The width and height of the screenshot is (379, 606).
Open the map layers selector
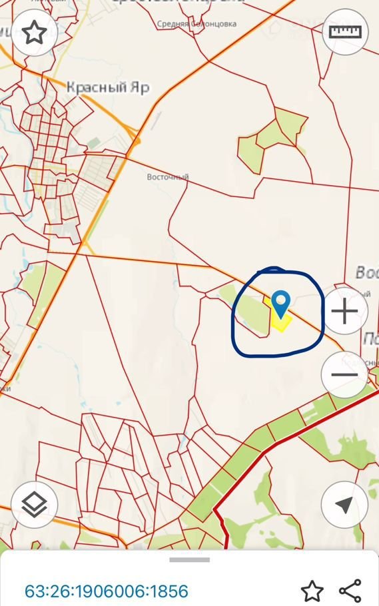click(x=35, y=505)
